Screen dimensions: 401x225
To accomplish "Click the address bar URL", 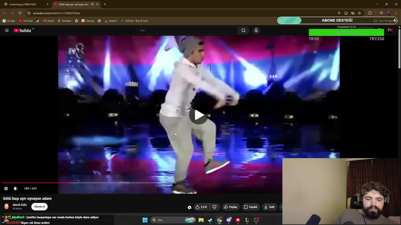I will (56, 13).
